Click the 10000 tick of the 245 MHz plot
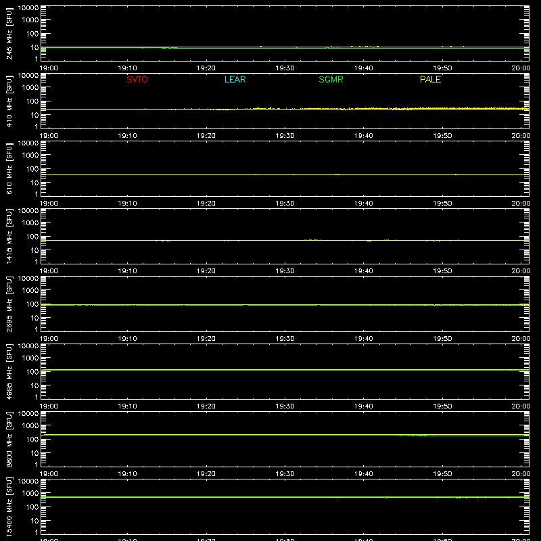Screen dimensions: 541x541 point(28,8)
